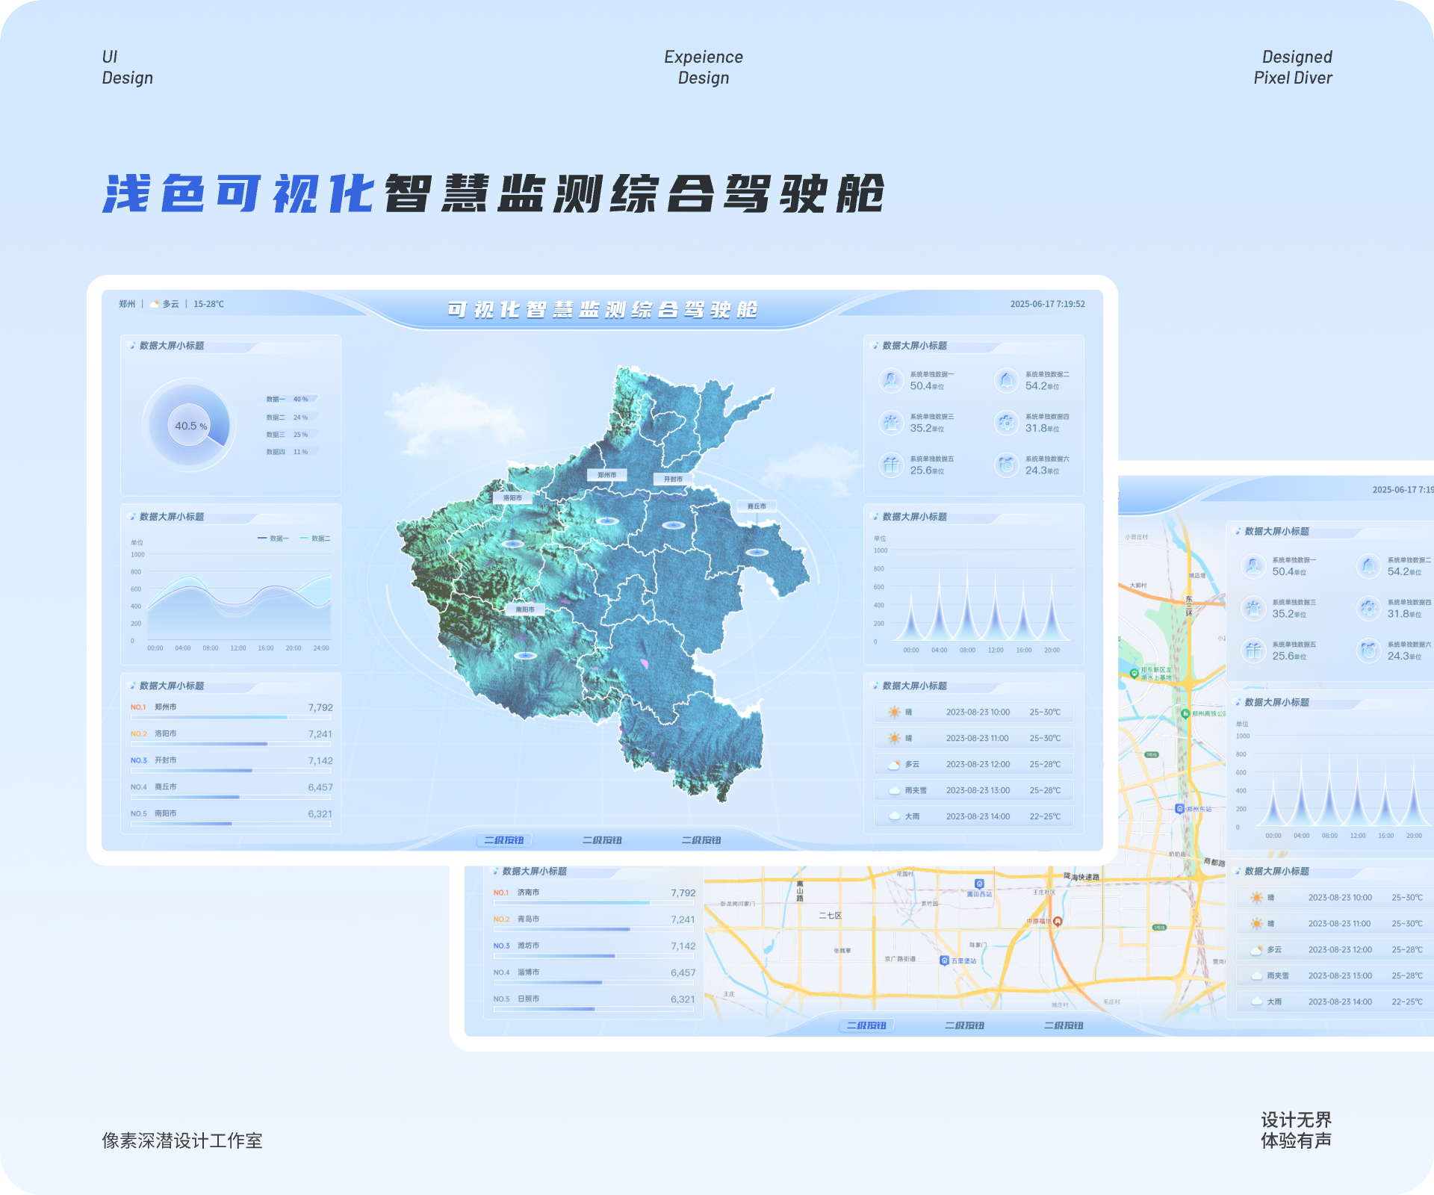1434x1195 pixels.
Task: Click the gift icon beside 系统单独数据五 in front dashboard
Action: (x=891, y=465)
